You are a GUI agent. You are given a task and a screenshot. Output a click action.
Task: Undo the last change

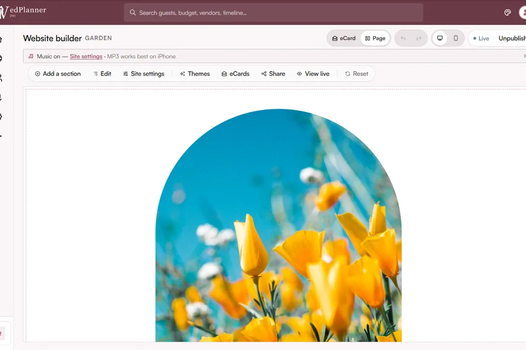[403, 38]
